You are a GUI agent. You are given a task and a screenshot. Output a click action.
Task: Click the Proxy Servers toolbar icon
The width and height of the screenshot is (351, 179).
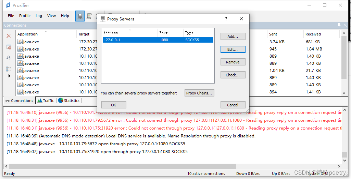point(80,16)
